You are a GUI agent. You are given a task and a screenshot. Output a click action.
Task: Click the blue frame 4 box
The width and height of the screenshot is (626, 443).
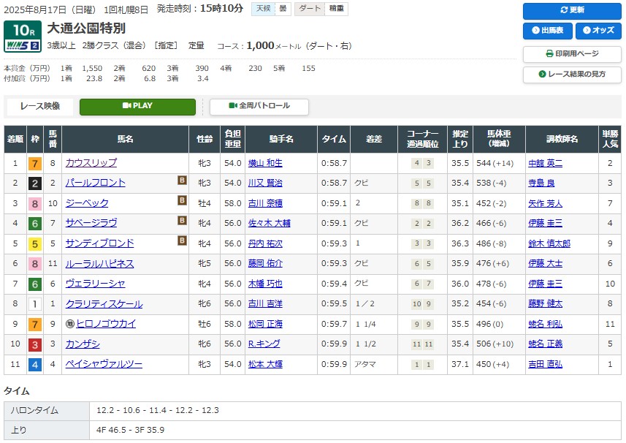[34, 364]
